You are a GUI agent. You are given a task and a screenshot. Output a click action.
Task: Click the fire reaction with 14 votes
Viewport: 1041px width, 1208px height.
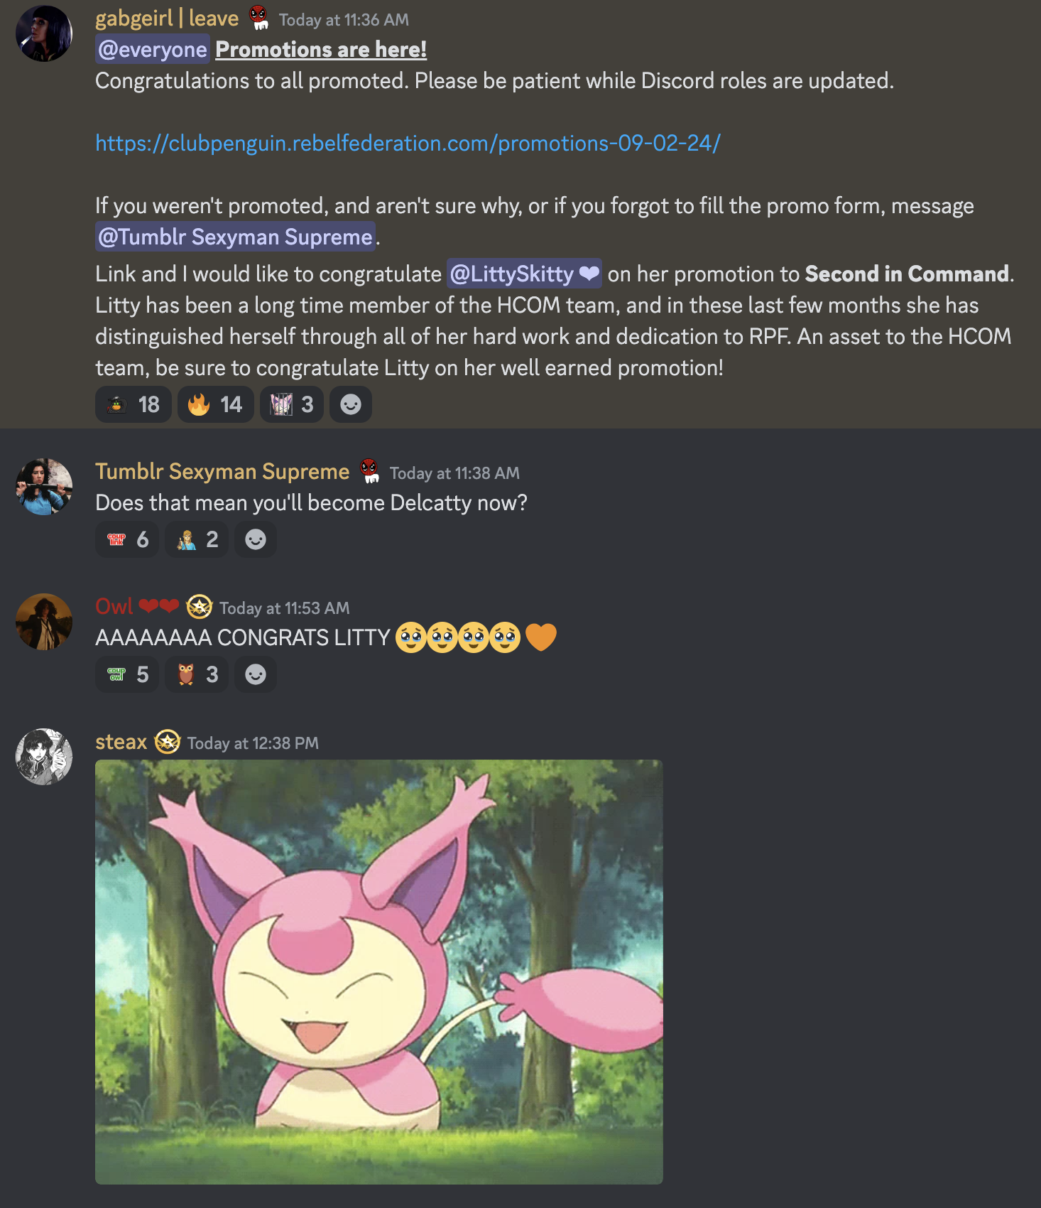pyautogui.click(x=215, y=404)
